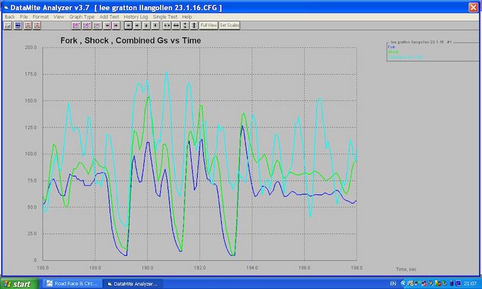Click the vertical expand scale icon
The height and width of the screenshot is (289, 482).
point(186,25)
